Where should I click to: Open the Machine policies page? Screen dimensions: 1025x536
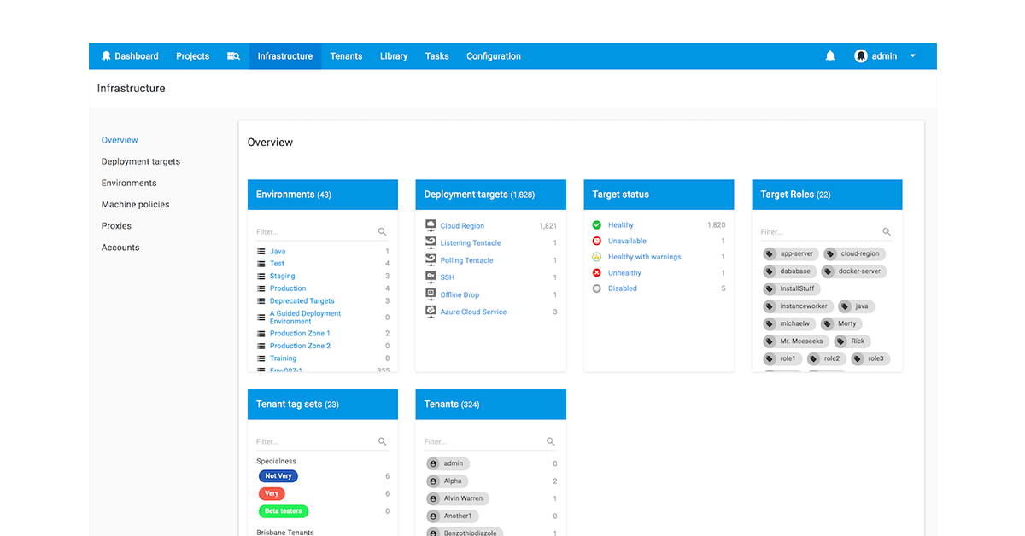tap(135, 204)
